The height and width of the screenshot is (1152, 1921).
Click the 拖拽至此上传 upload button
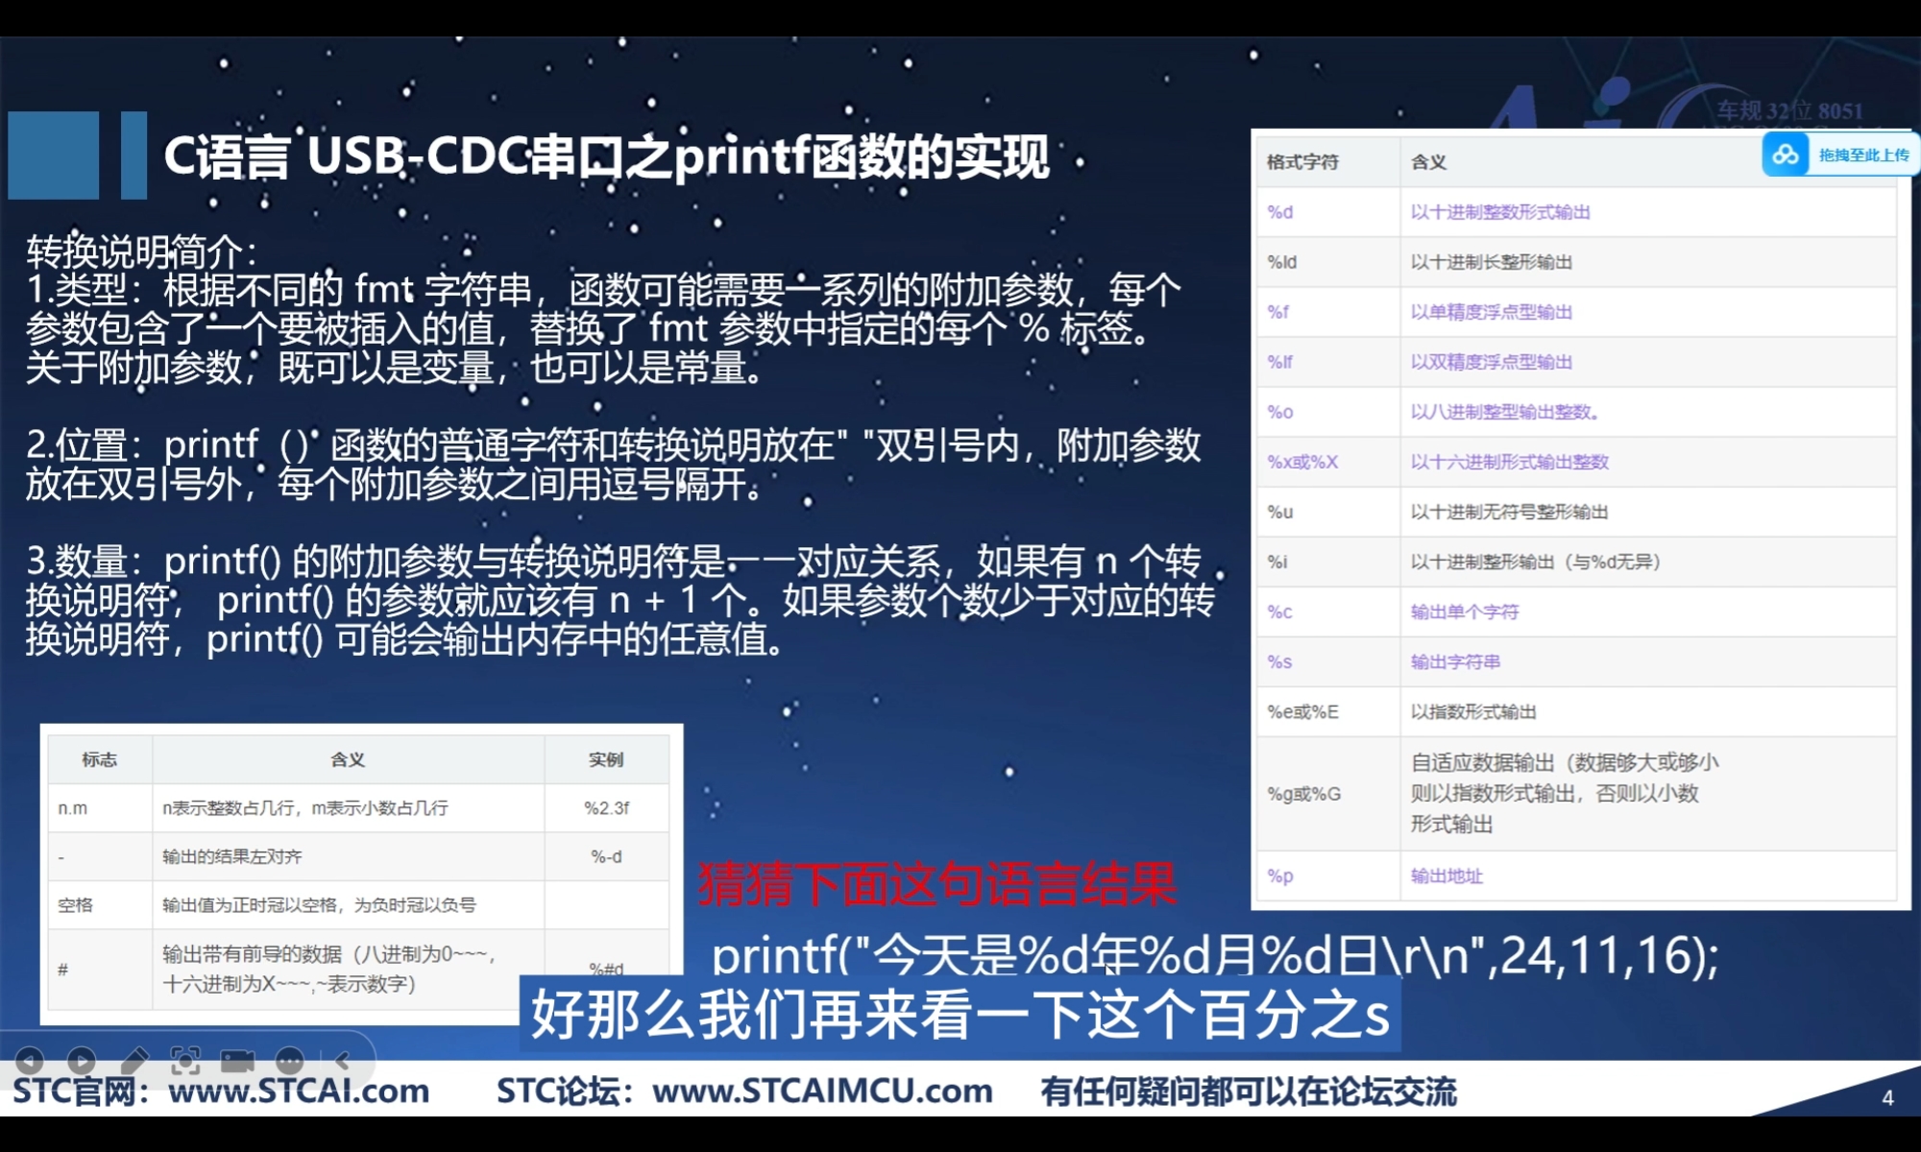(x=1862, y=155)
